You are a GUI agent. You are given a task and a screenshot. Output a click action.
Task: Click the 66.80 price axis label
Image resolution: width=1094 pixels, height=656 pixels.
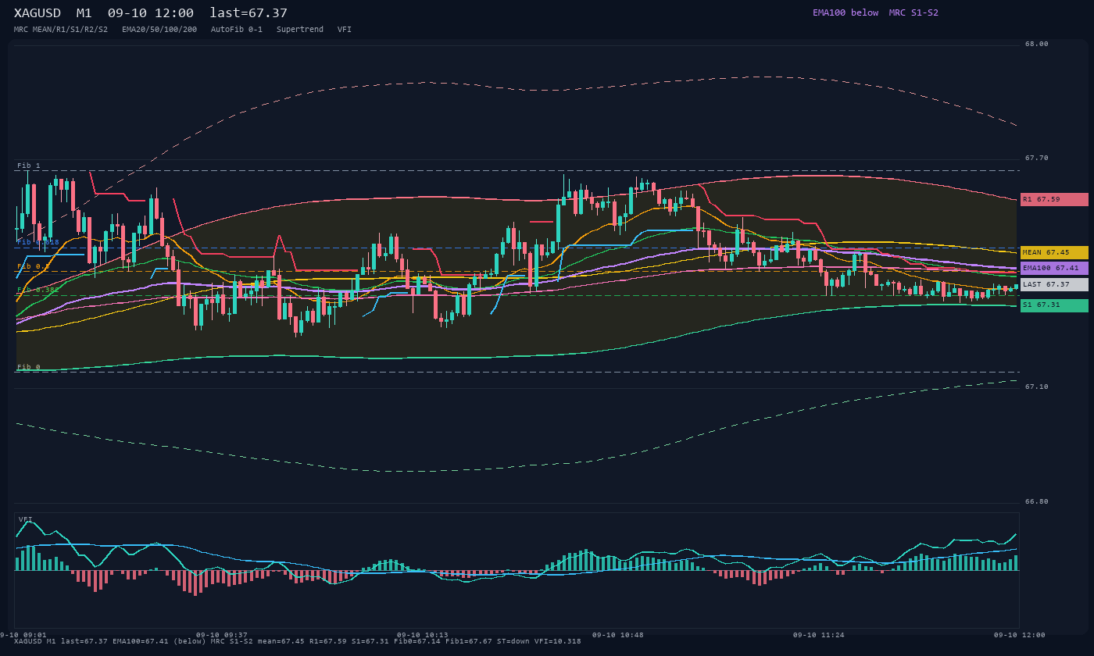click(1037, 502)
